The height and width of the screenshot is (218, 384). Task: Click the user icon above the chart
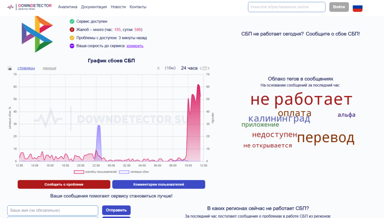(158, 68)
